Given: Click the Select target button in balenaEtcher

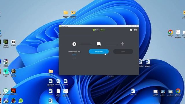Looking at the screenshot, I should 99,51.
